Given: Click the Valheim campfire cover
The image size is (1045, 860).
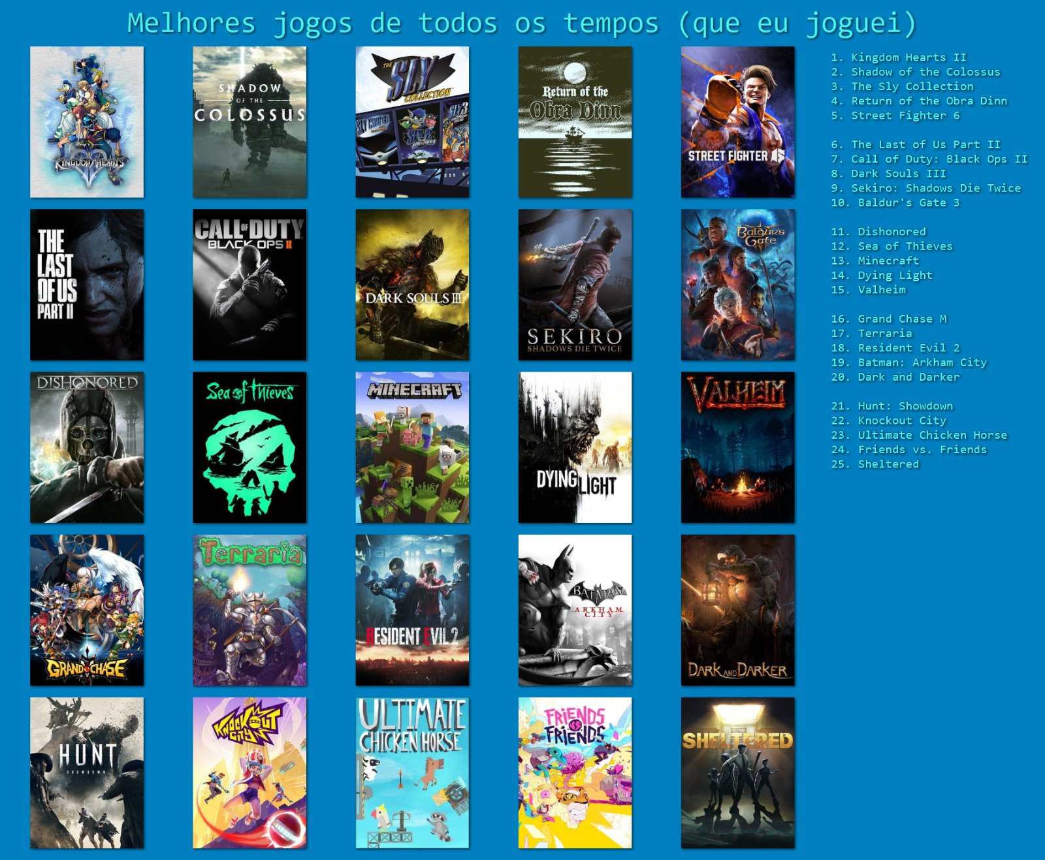Looking at the screenshot, I should [x=738, y=447].
